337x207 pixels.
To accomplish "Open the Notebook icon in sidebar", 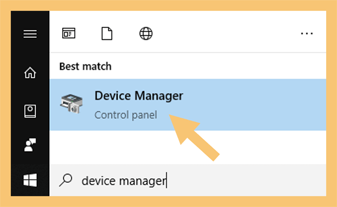I will coord(30,111).
